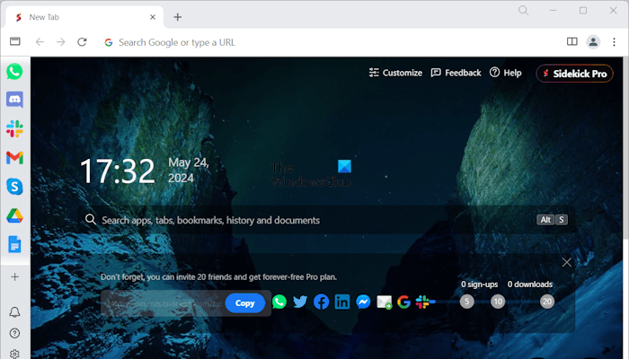
Task: Toggle the sidebar panel button
Action: 15,41
